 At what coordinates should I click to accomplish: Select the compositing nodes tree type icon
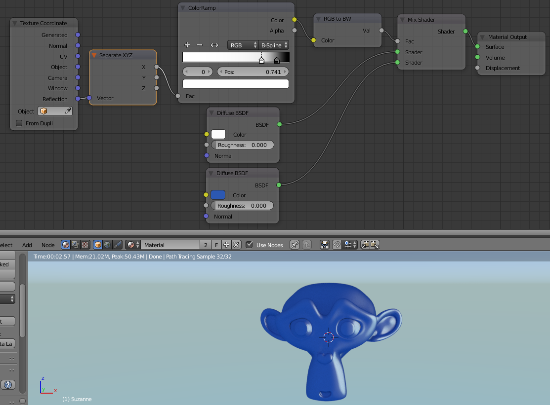(x=75, y=245)
